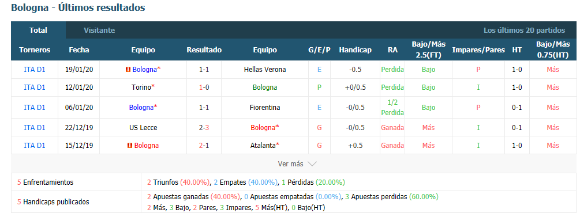
Task: Open the Ver más link to show more matches
Action: pos(290,164)
